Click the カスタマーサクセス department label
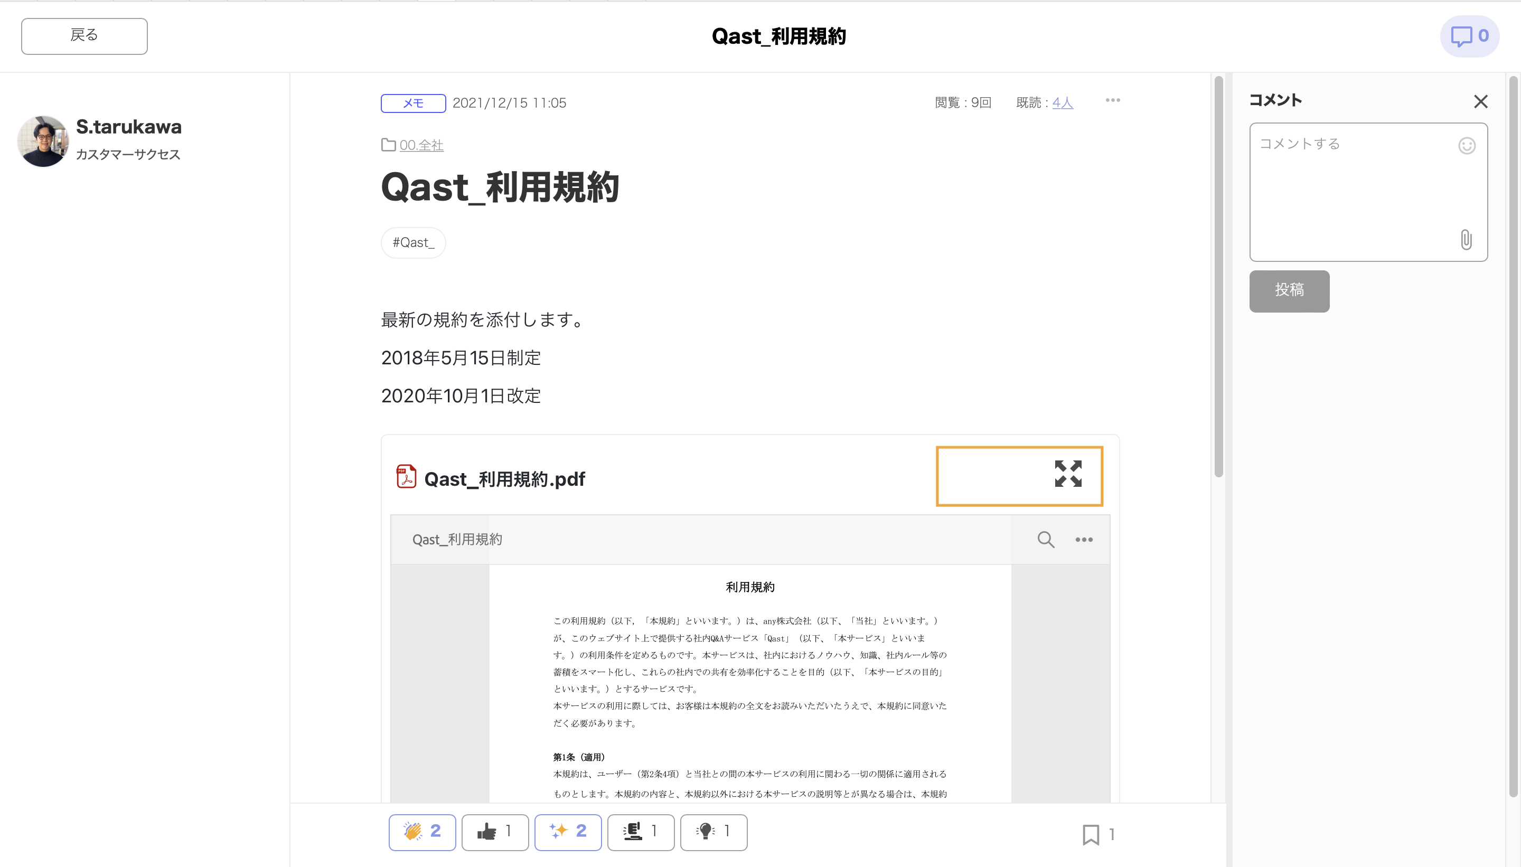The width and height of the screenshot is (1521, 867). tap(128, 155)
